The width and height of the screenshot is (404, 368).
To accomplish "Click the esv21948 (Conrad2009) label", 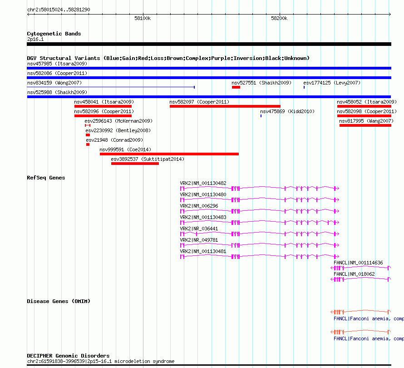I will pos(114,140).
